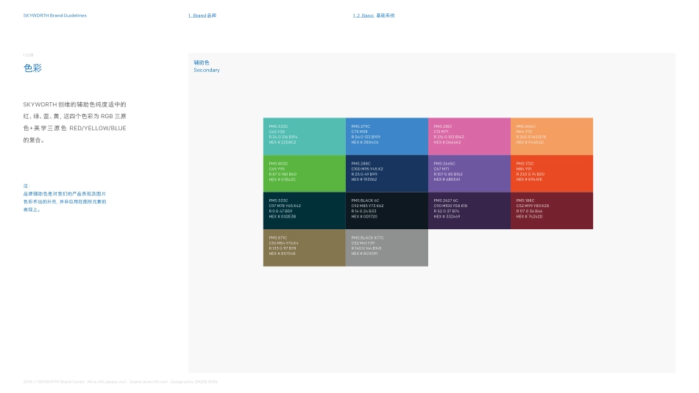Click the PMS BLACK 6C swatch
The image size is (699, 393).
tap(386, 210)
